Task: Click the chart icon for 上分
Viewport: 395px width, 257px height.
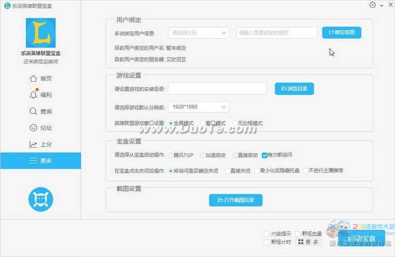Action: [x=34, y=145]
